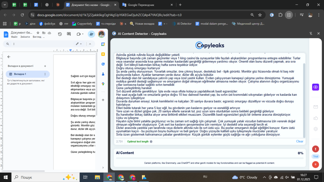This screenshot has width=324, height=182.
Task: Open version history clock icon
Action: (60, 34)
